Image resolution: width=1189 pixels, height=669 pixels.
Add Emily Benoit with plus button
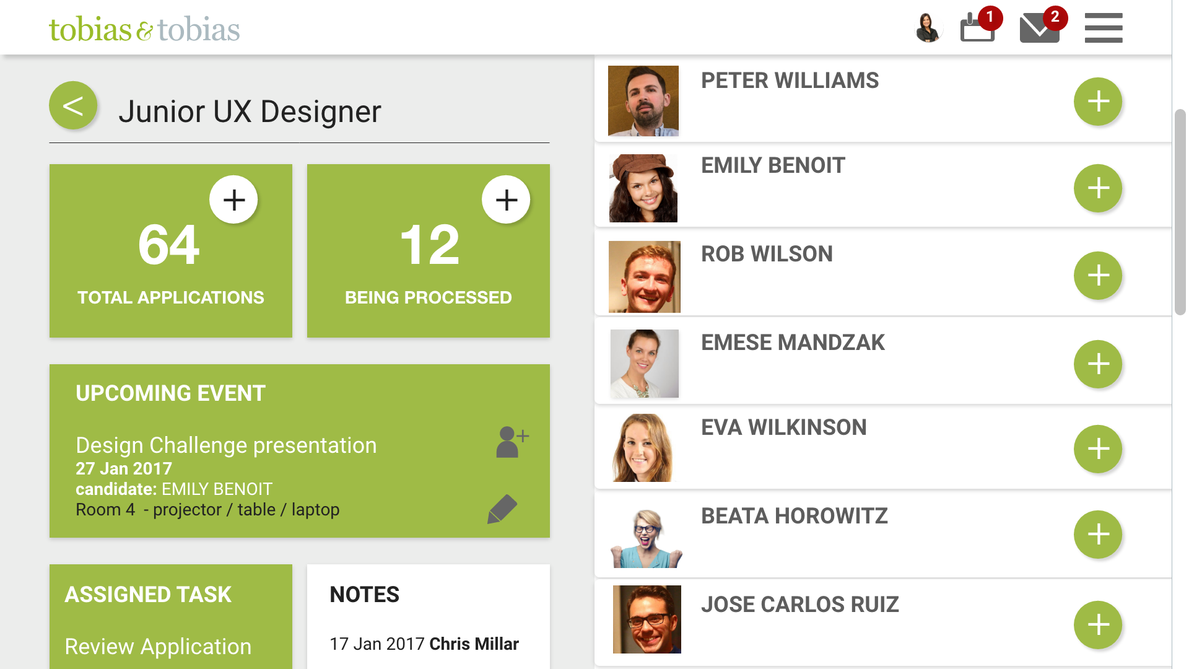pyautogui.click(x=1097, y=188)
